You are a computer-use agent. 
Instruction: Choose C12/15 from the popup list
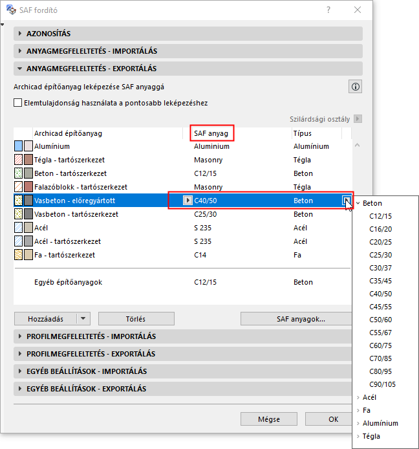(x=380, y=216)
